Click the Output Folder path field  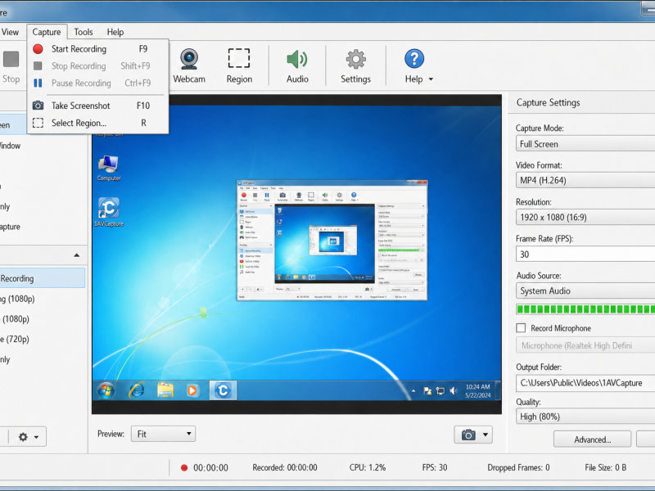(585, 383)
